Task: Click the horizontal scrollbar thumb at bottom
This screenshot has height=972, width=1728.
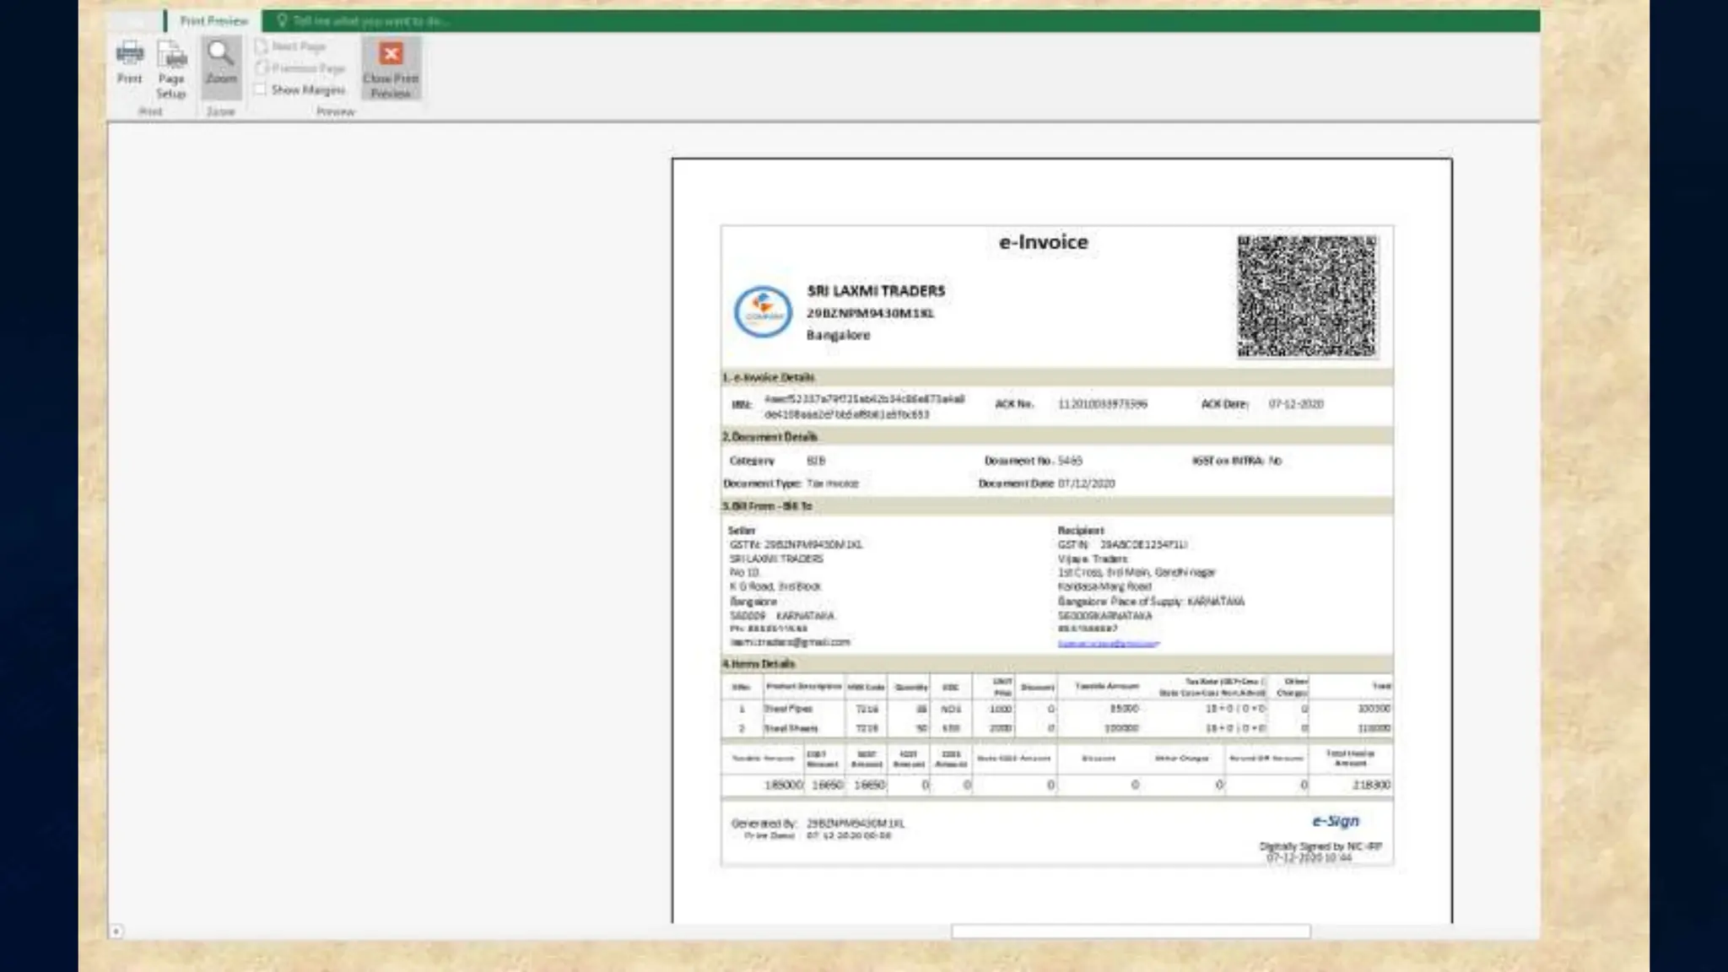Action: click(x=1130, y=931)
